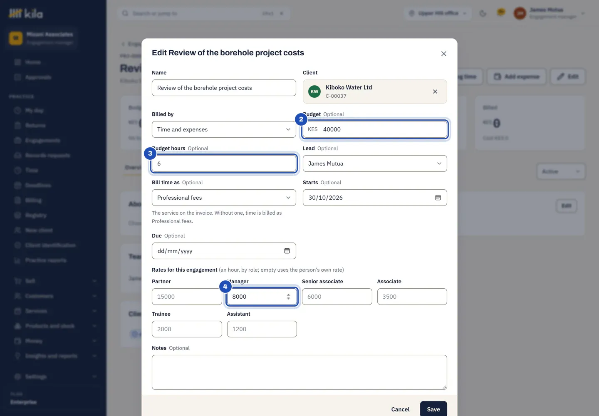Click into the Budget hours field

[x=224, y=163]
